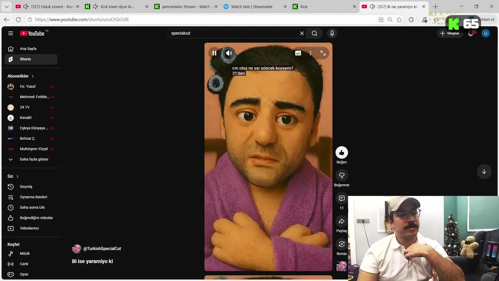
Task: Run search with the magnifier button
Action: [x=315, y=33]
